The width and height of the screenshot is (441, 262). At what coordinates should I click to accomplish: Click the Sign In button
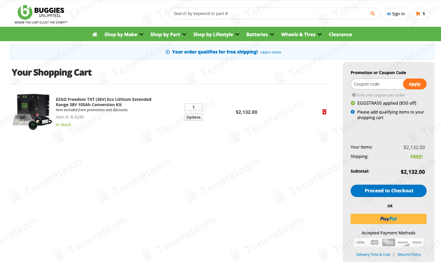coord(396,14)
